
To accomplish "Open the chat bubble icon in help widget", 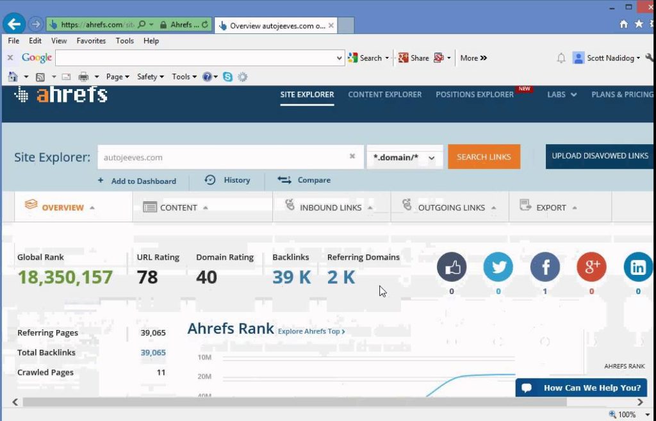I will pyautogui.click(x=527, y=388).
